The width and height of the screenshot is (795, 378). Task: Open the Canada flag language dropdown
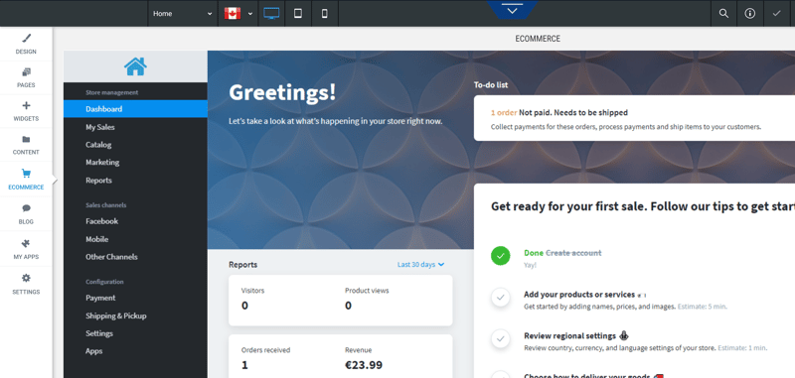[238, 13]
